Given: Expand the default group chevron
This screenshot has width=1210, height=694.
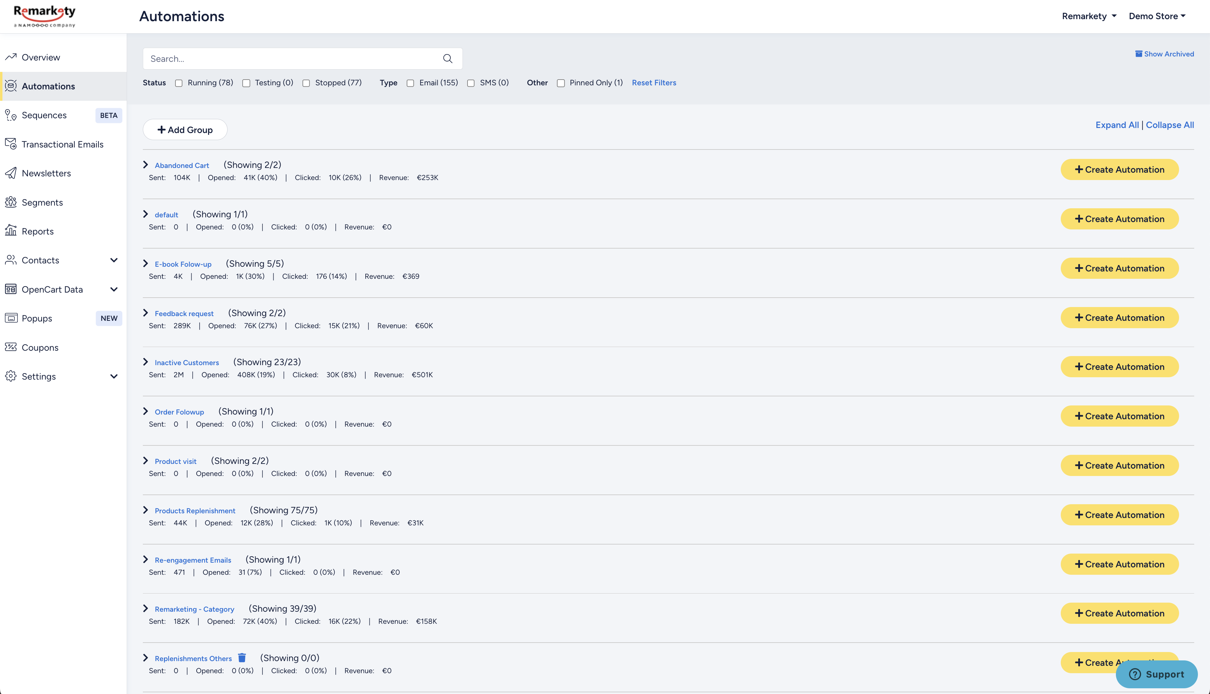Looking at the screenshot, I should click(x=146, y=214).
